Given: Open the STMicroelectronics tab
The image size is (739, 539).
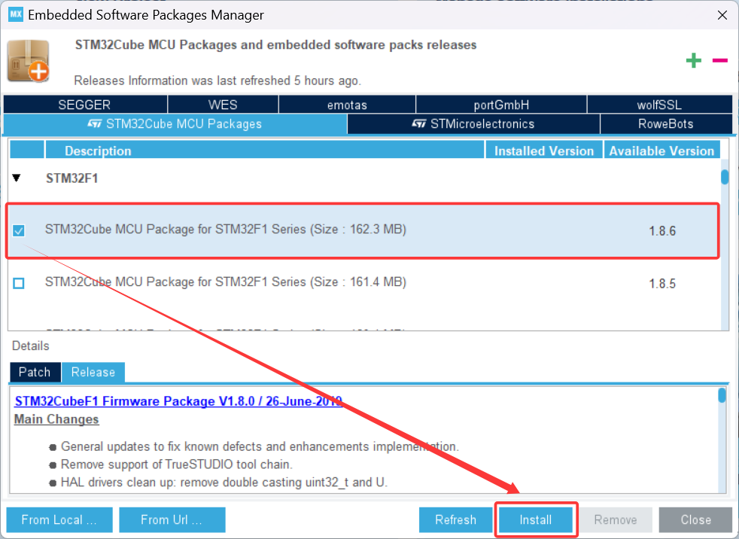Looking at the screenshot, I should pos(473,124).
